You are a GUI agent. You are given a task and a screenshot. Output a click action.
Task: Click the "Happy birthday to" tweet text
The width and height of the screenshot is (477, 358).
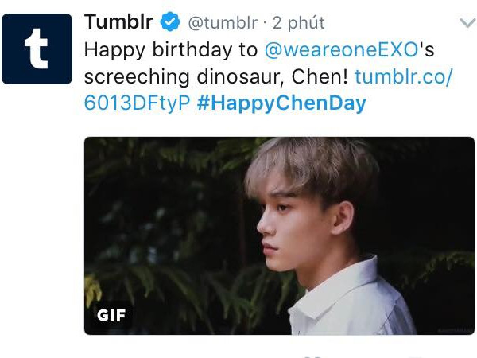click(x=173, y=49)
